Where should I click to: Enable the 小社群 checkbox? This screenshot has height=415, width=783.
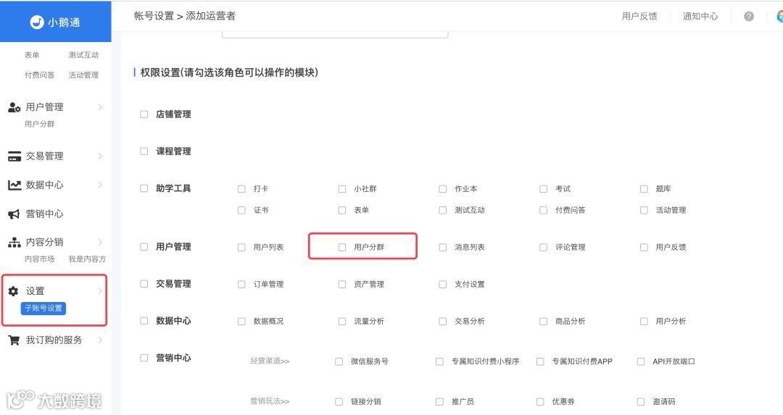(342, 189)
